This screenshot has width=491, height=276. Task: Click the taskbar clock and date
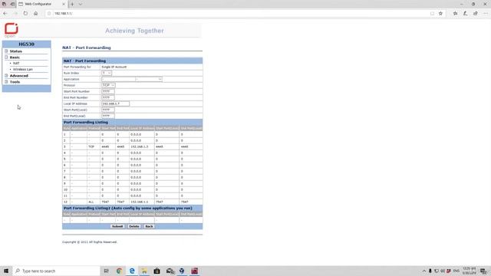point(470,271)
